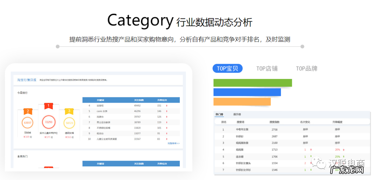Switch to the 热门榜 sub-tab
The width and height of the screenshot is (377, 180).
tap(219, 114)
